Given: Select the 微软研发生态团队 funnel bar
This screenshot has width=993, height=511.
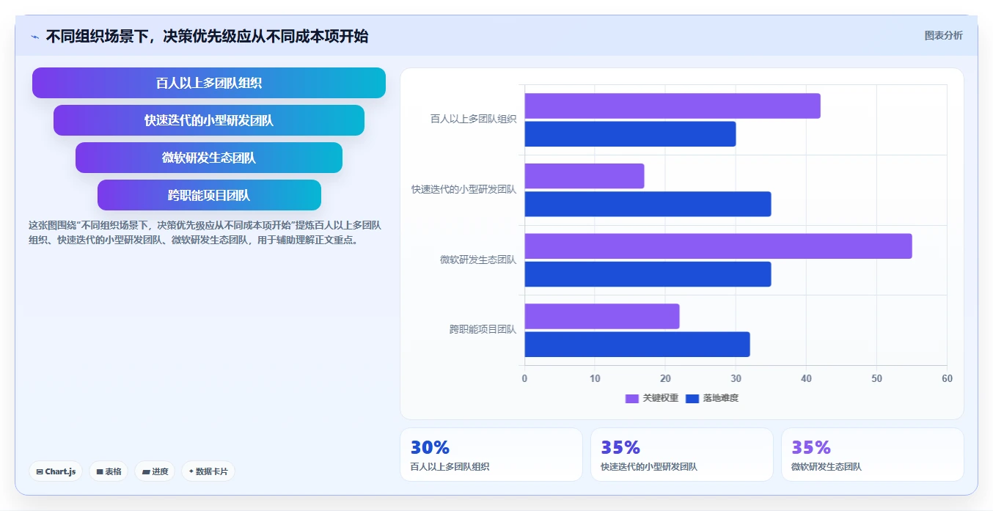Looking at the screenshot, I should pos(209,158).
